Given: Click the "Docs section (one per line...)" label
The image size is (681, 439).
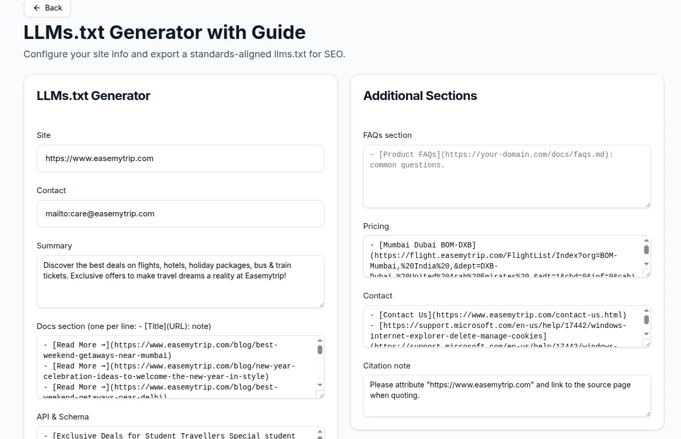Looking at the screenshot, I should click(x=124, y=326).
